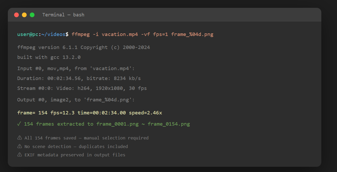Click the 'Duration: 00:02:34.56' text

(49, 78)
